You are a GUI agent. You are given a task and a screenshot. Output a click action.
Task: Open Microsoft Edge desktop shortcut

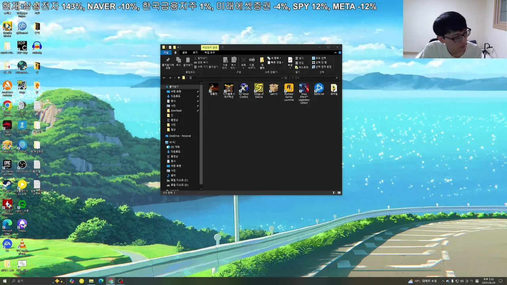click(x=7, y=227)
